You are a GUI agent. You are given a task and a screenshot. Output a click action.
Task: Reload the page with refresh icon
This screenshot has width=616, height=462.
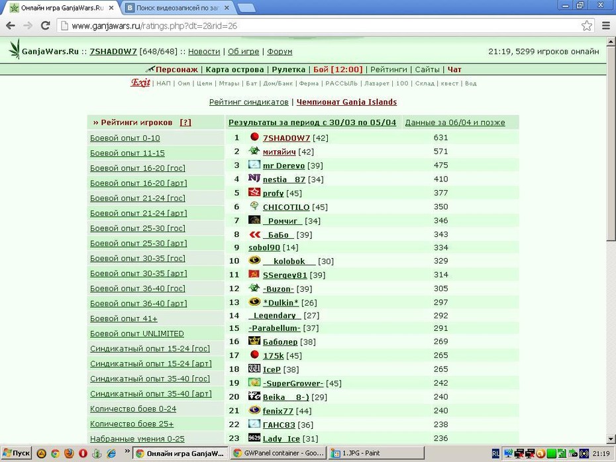[x=46, y=26]
